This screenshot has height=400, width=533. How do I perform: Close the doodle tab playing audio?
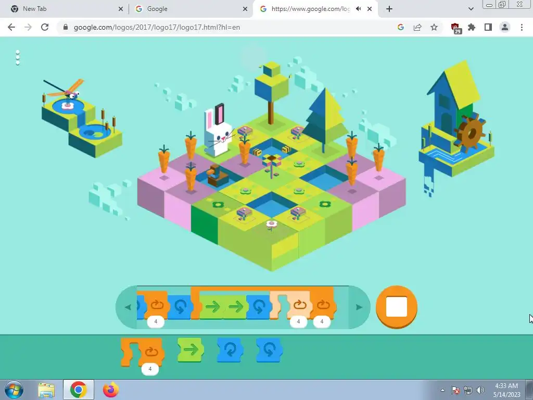pyautogui.click(x=370, y=9)
